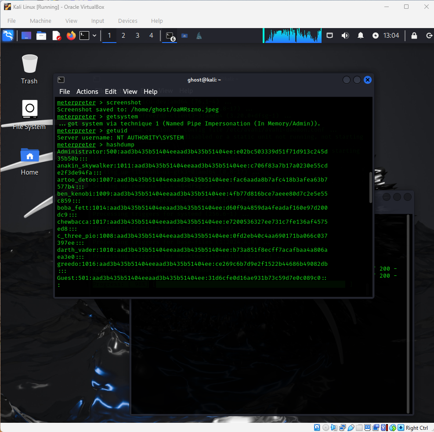
Task: Click VirtualBox display settings indicator
Action: tap(367, 428)
